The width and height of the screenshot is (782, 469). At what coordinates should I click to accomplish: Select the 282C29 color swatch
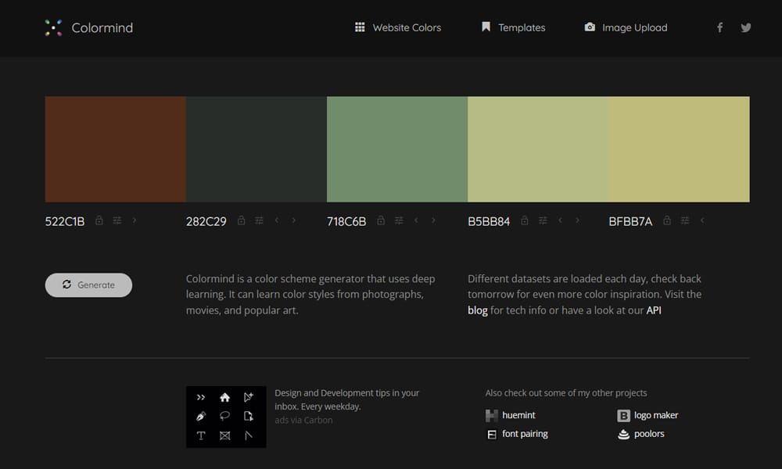pos(256,149)
